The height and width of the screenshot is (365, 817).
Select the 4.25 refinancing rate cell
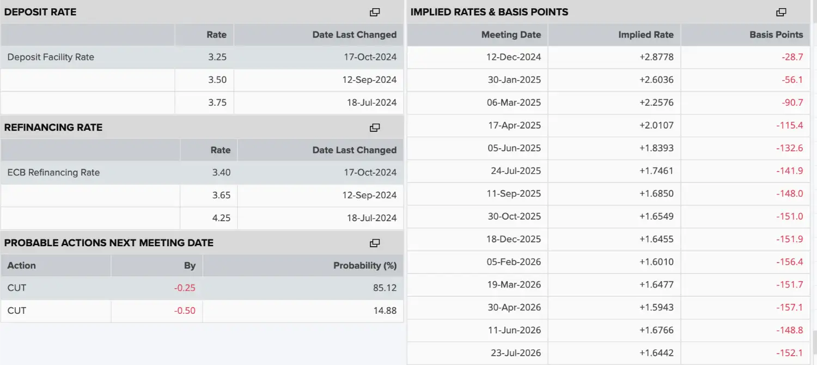click(x=209, y=218)
